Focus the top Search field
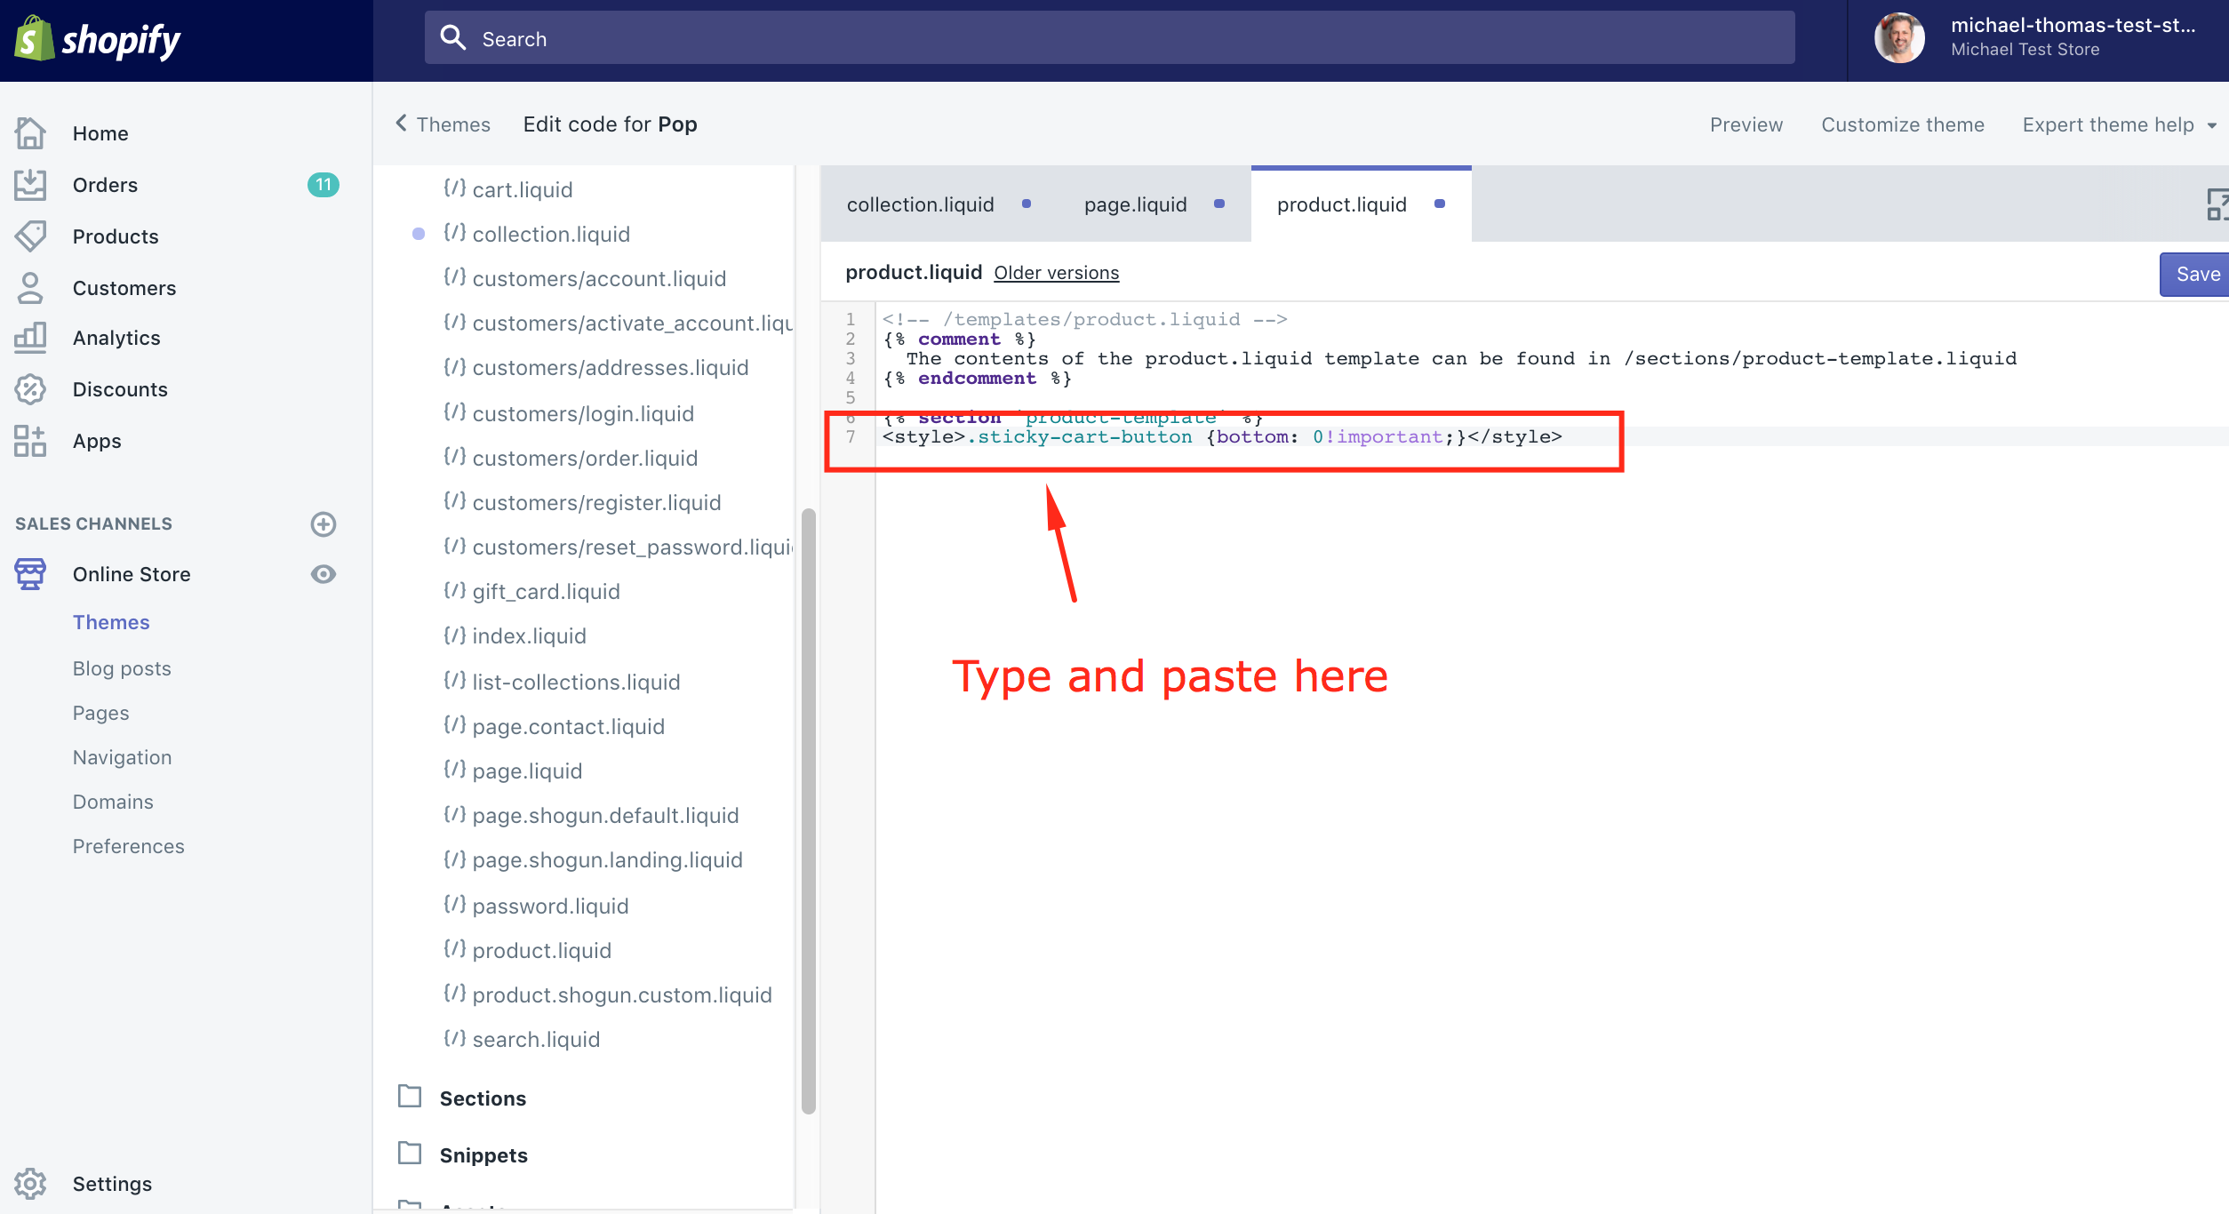Viewport: 2229px width, 1214px height. [1109, 38]
